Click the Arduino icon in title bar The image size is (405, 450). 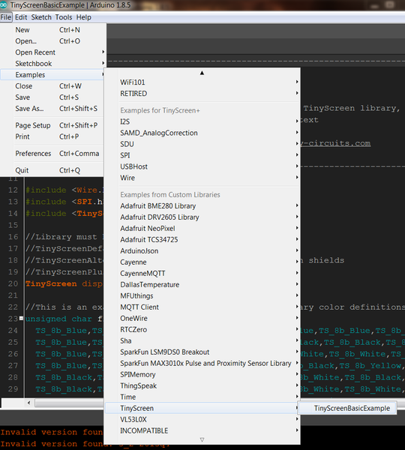tap(4, 5)
